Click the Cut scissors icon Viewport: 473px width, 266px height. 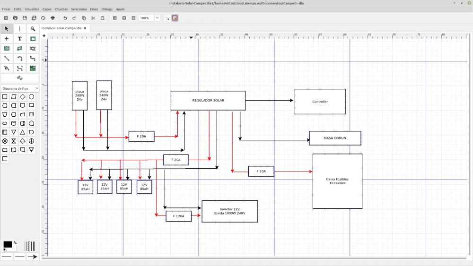(93, 18)
